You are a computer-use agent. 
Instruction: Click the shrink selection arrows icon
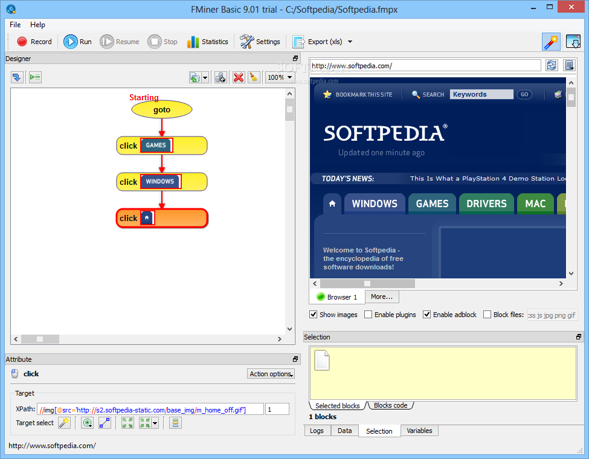click(x=145, y=423)
